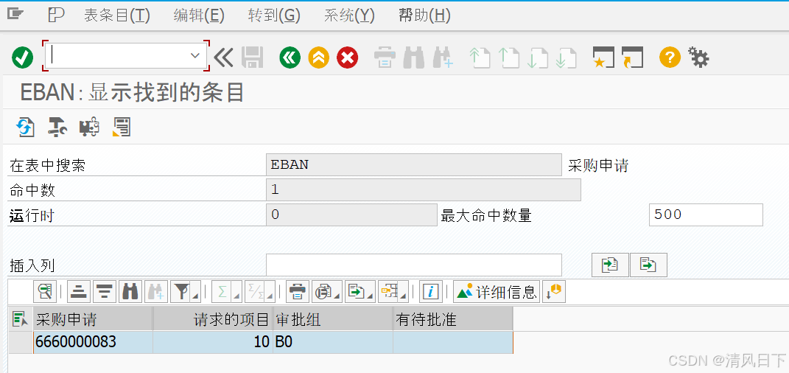Select the 采购申请 column header

[x=93, y=319]
